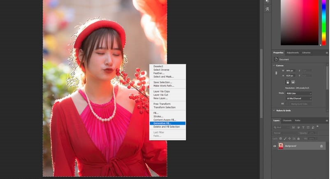
Task: Set canvas to landscape orientation
Action: coord(293,82)
